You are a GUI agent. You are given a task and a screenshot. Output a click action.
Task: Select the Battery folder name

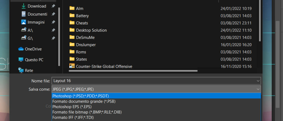coord(82,16)
